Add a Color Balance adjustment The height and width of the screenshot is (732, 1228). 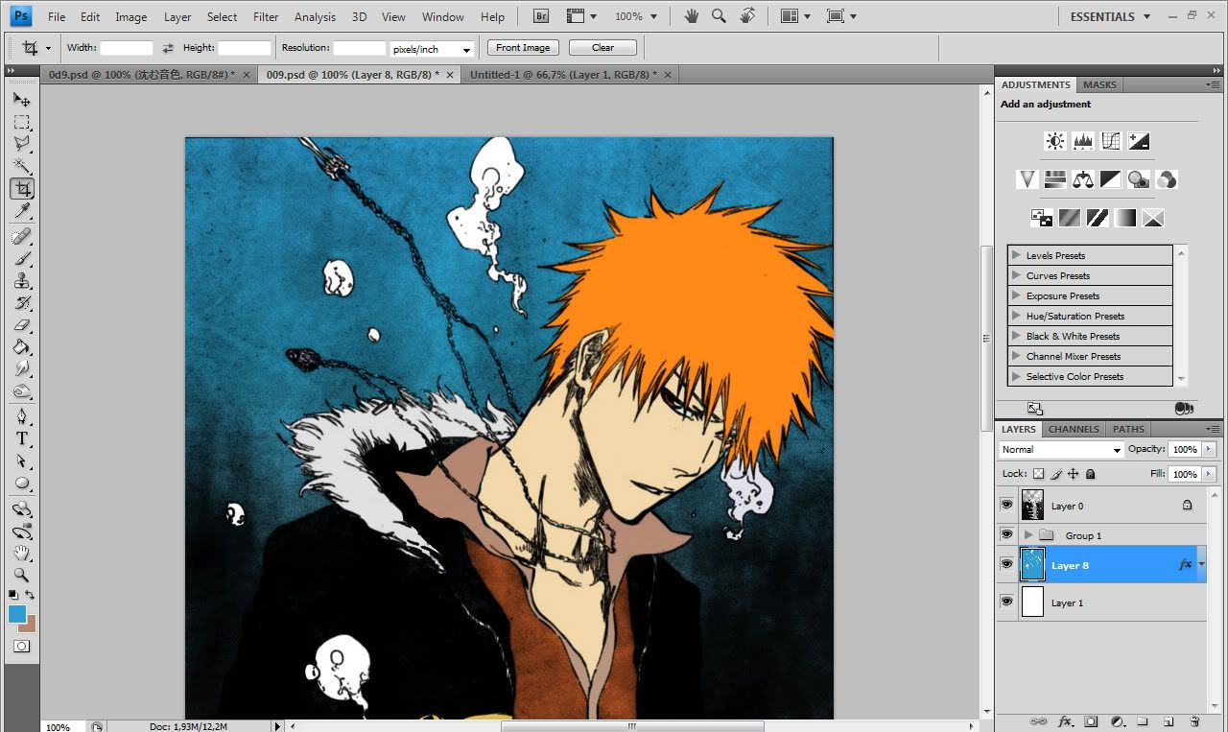tap(1083, 179)
